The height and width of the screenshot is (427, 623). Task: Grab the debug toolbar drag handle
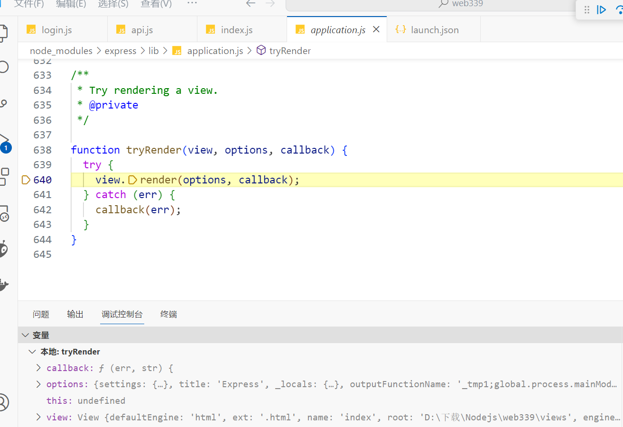tap(587, 9)
